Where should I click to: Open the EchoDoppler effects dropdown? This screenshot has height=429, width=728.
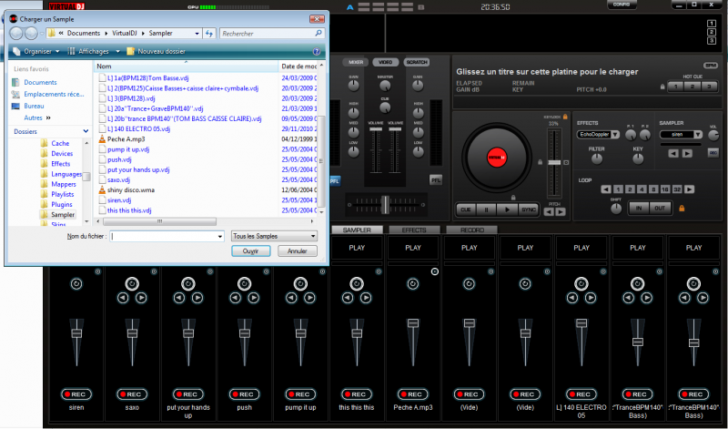599,134
